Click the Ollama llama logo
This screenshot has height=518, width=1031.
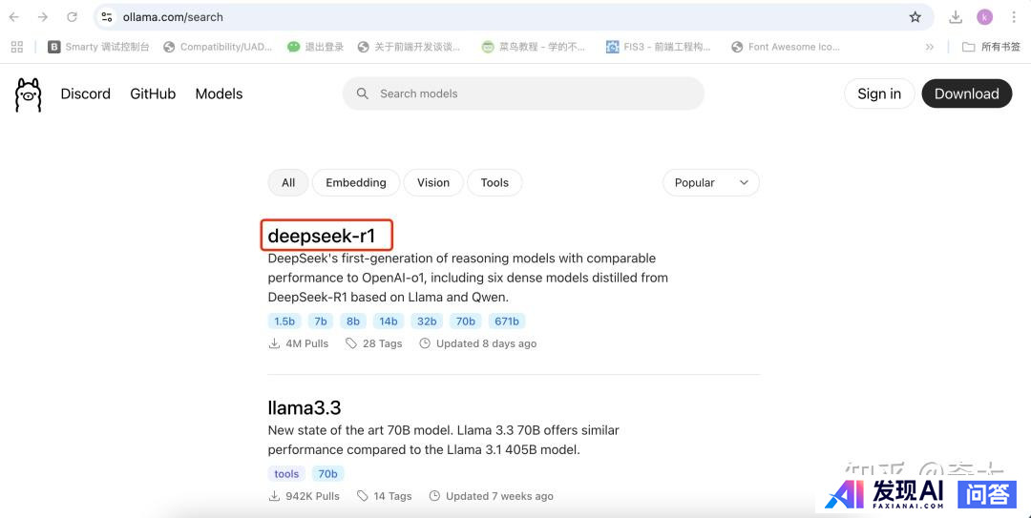click(x=29, y=94)
